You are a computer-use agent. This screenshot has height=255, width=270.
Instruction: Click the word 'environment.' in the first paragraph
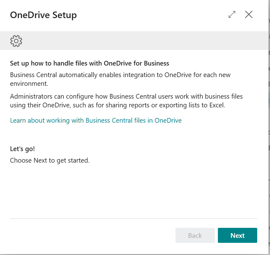[x=29, y=84]
